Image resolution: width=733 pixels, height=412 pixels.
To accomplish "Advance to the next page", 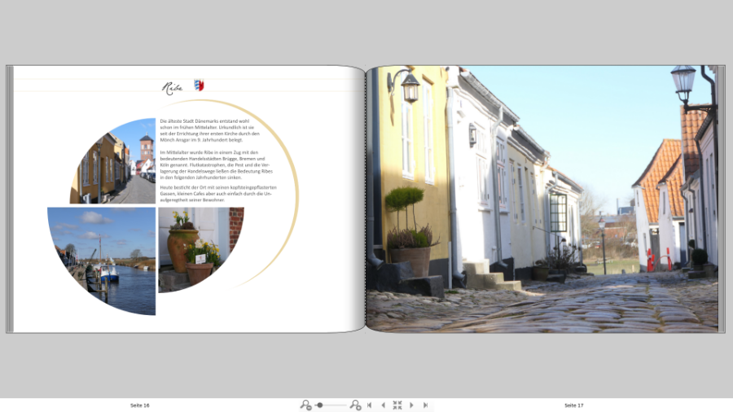I will (x=411, y=405).
